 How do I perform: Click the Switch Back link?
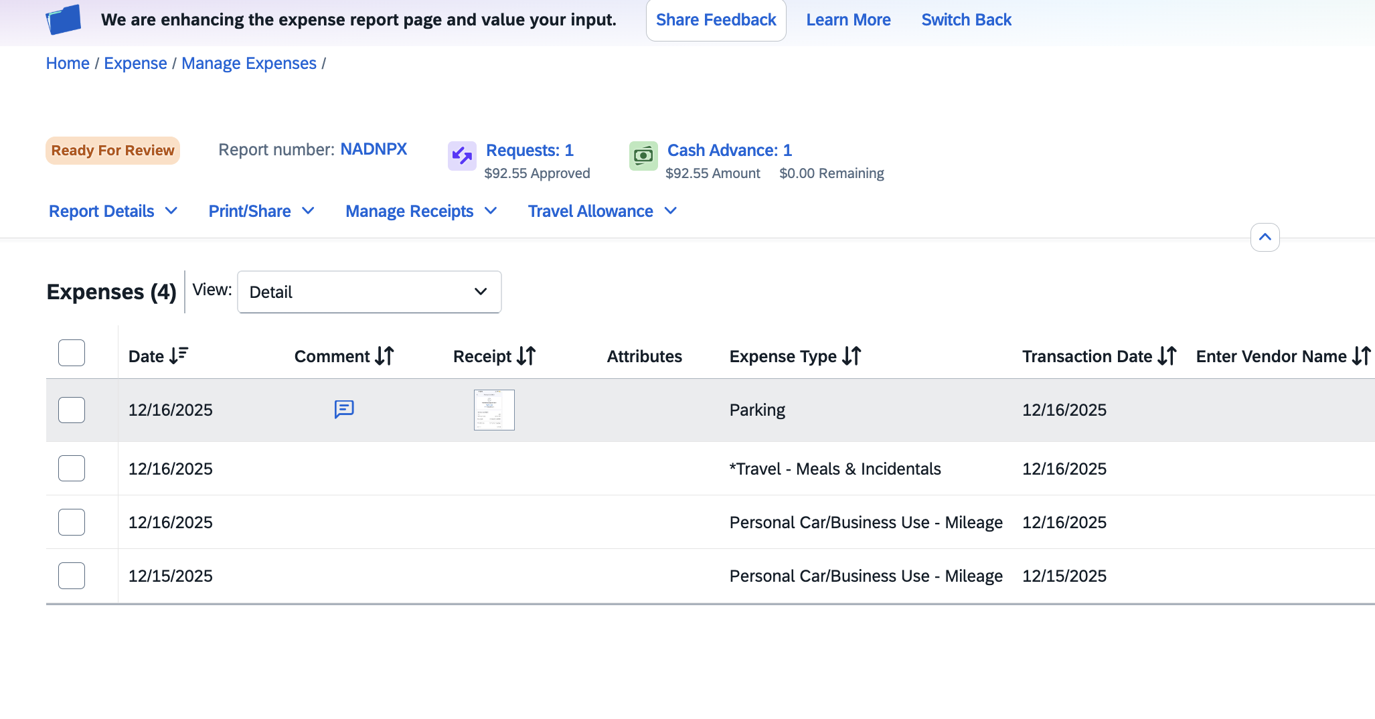[x=966, y=19]
